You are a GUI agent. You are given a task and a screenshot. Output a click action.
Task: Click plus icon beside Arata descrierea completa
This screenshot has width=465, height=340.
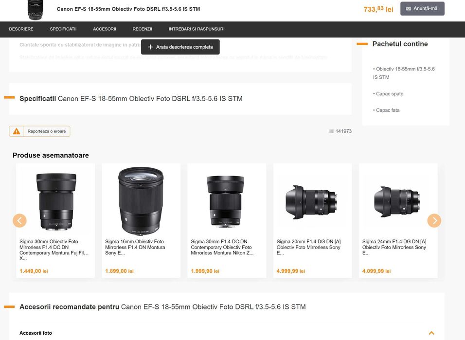(x=150, y=47)
